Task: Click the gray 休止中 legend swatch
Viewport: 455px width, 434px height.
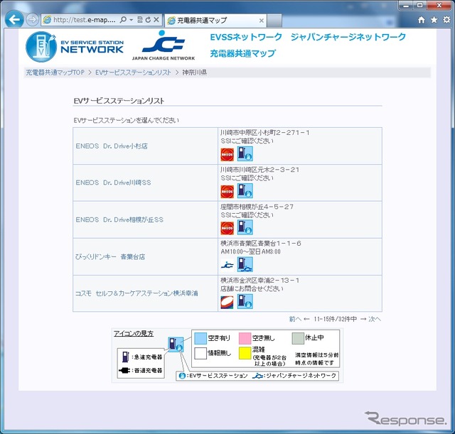Action: click(298, 338)
